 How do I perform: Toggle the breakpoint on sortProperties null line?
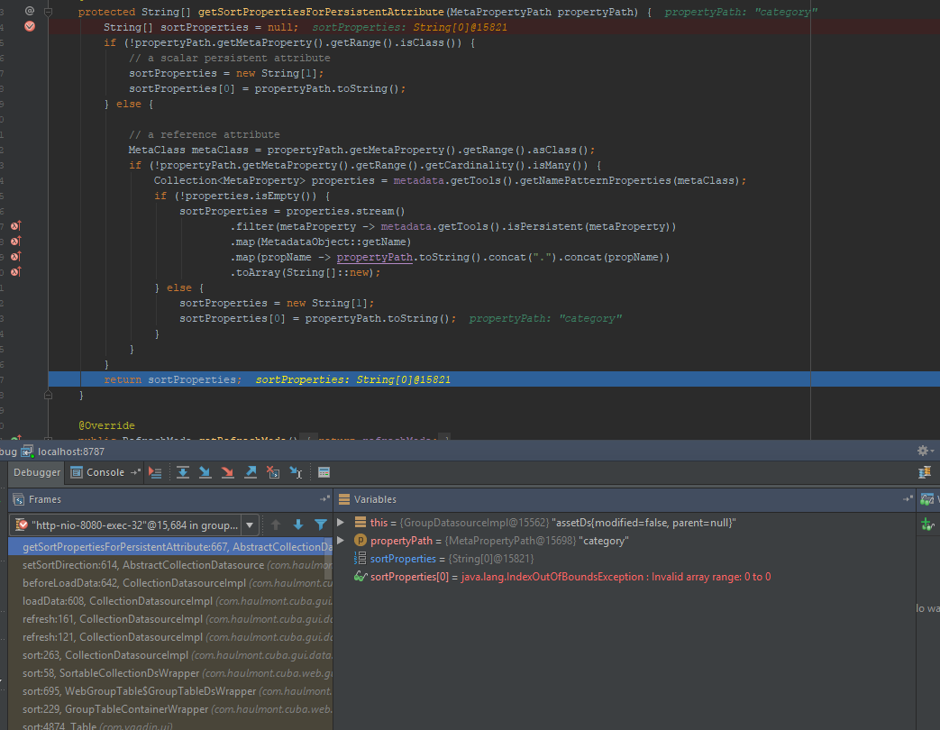pos(30,26)
